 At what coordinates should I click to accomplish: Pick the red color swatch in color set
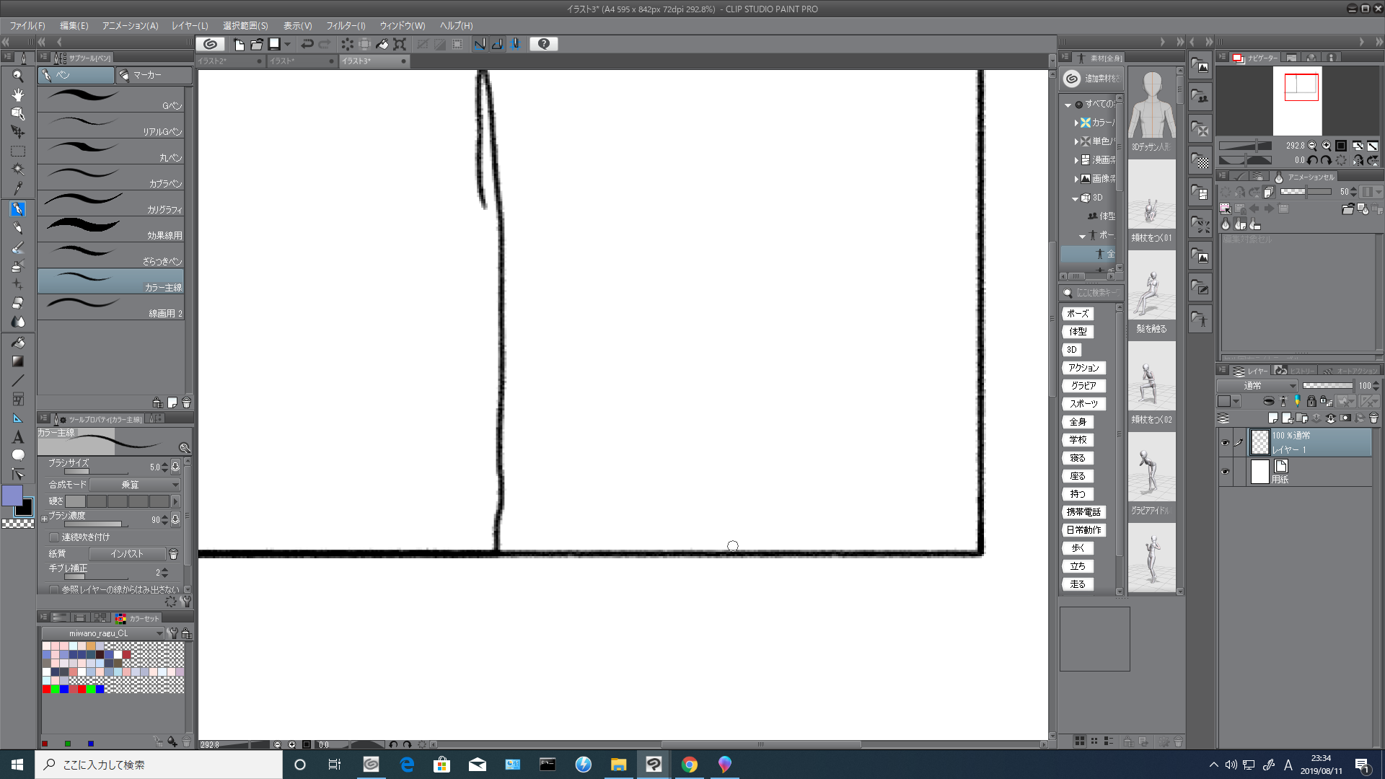(x=46, y=689)
